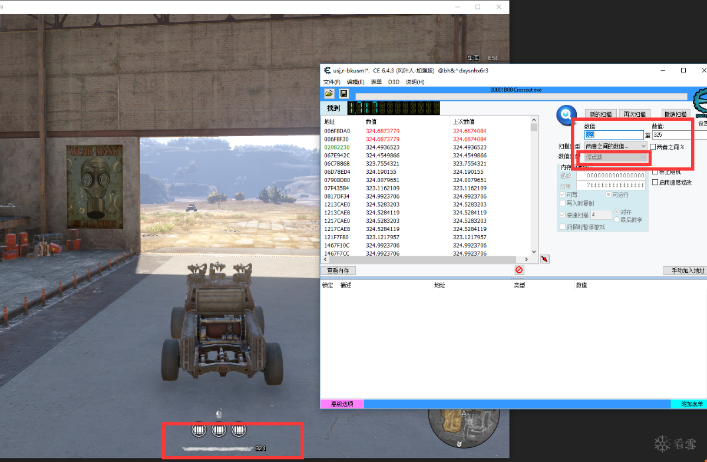The height and width of the screenshot is (462, 707).
Task: Click the floppy disk save icon
Action: click(x=344, y=94)
